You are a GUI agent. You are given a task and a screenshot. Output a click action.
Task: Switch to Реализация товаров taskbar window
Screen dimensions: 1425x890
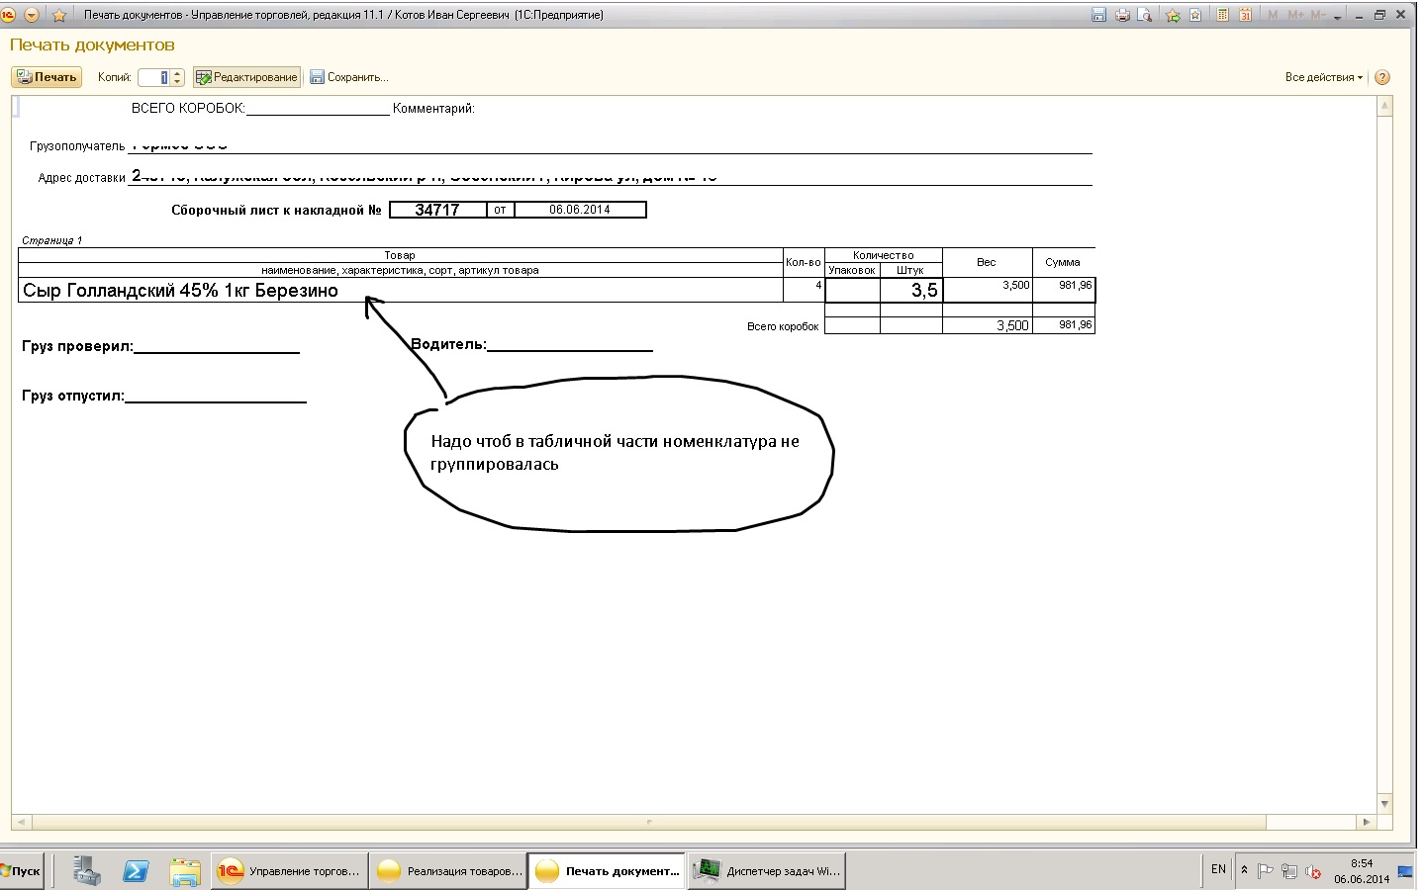click(448, 871)
